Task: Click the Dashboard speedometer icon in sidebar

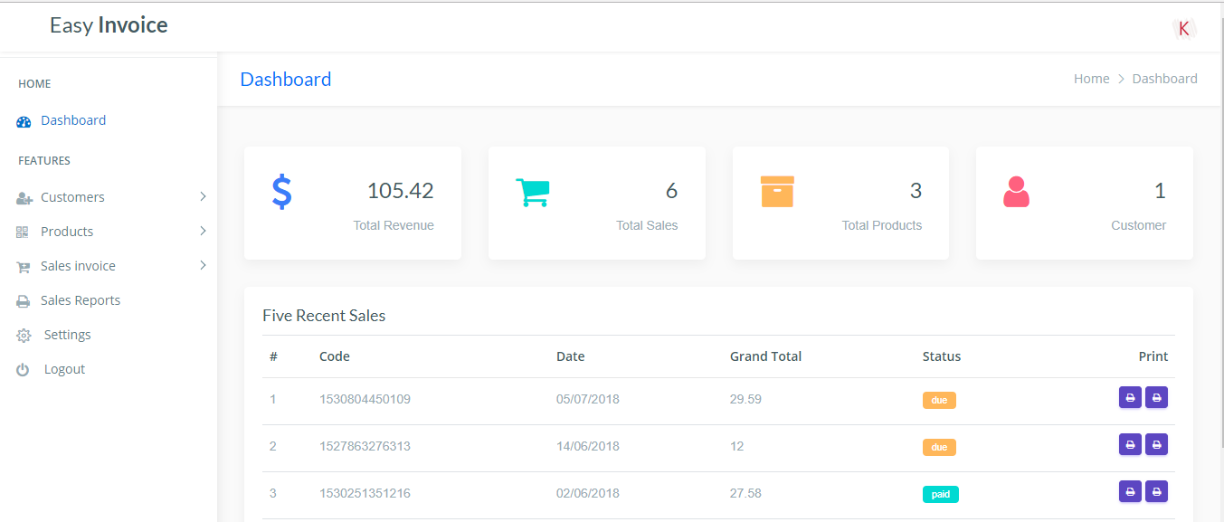Action: point(24,121)
